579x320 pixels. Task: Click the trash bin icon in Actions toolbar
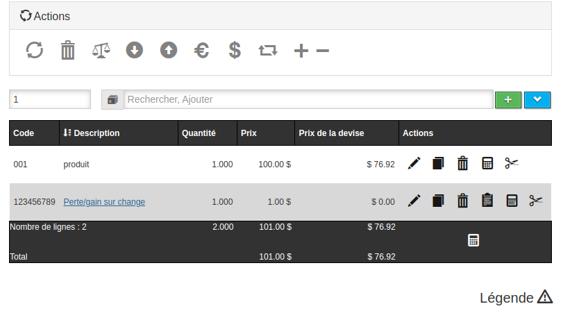(67, 51)
